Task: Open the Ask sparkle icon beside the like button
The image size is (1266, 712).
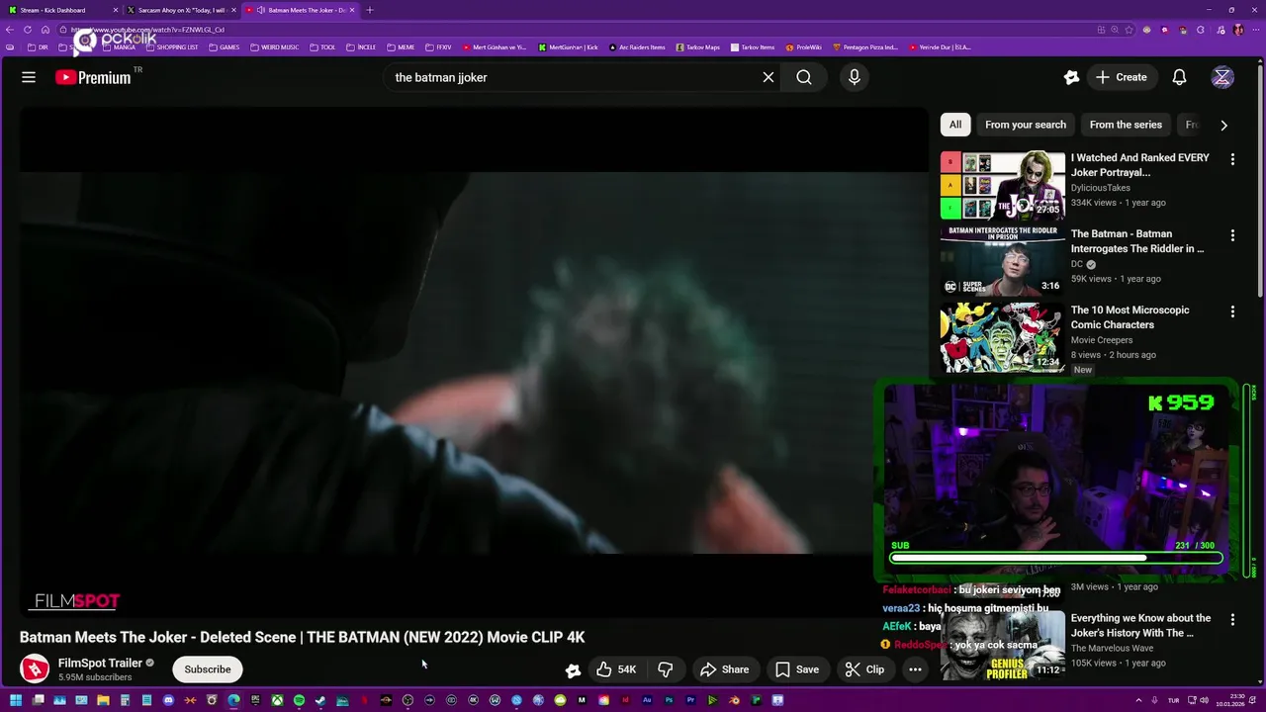Action: point(573,669)
